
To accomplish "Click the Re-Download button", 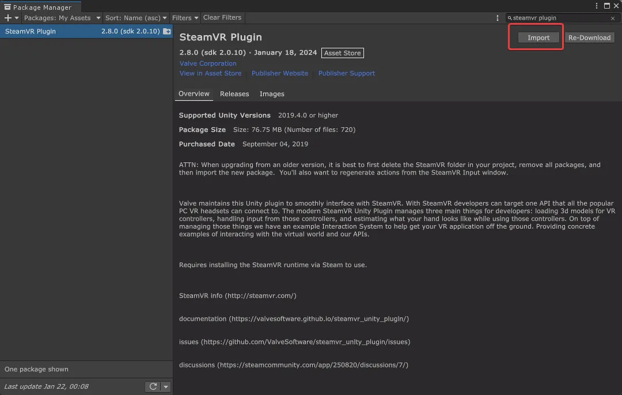I will (589, 37).
